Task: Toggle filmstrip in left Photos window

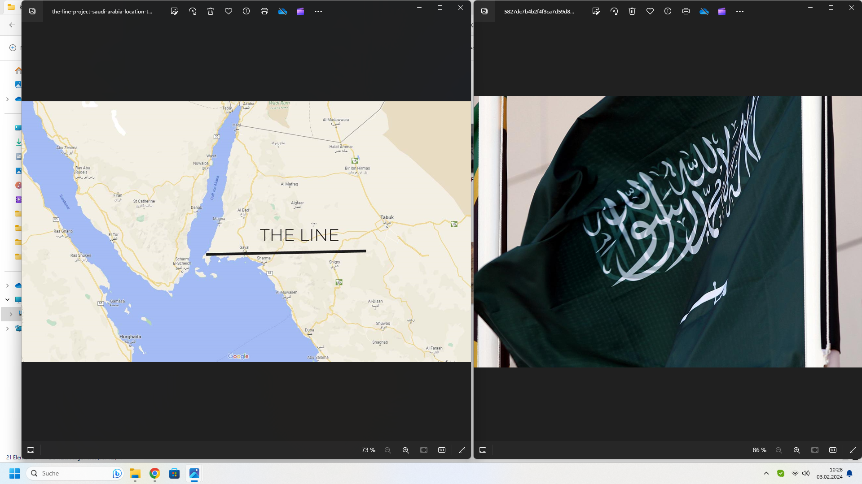Action: pos(31,450)
